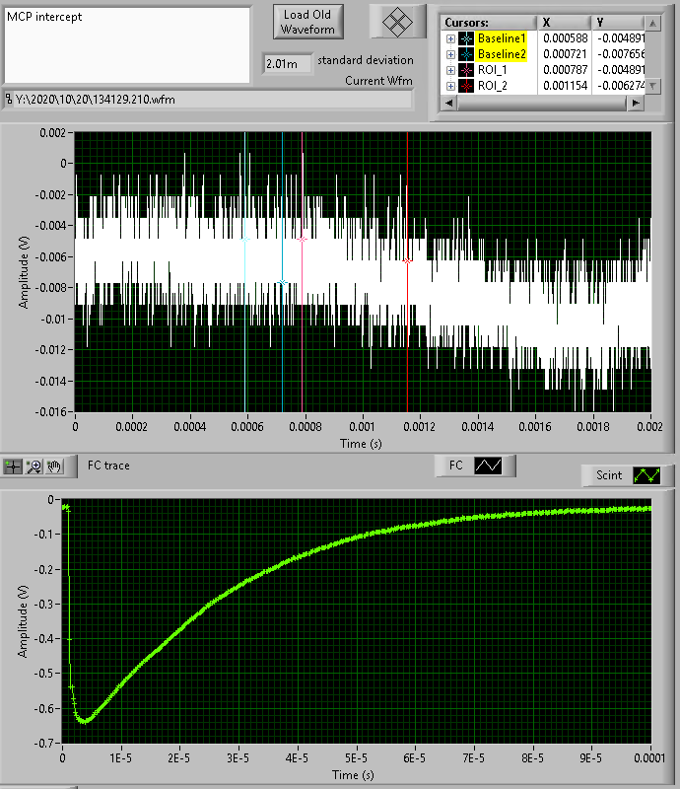Click the ROI_2 cursor style icon

pos(466,86)
